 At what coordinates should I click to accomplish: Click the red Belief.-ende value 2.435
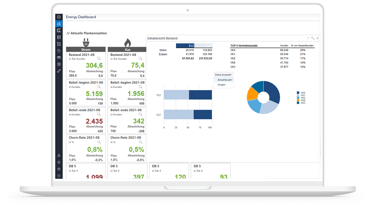click(x=94, y=121)
